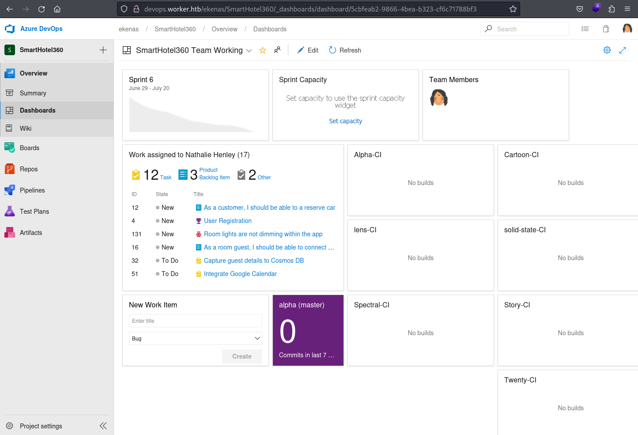Image resolution: width=638 pixels, height=435 pixels.
Task: Open 'Integrate Google Calendar' task
Action: point(240,274)
